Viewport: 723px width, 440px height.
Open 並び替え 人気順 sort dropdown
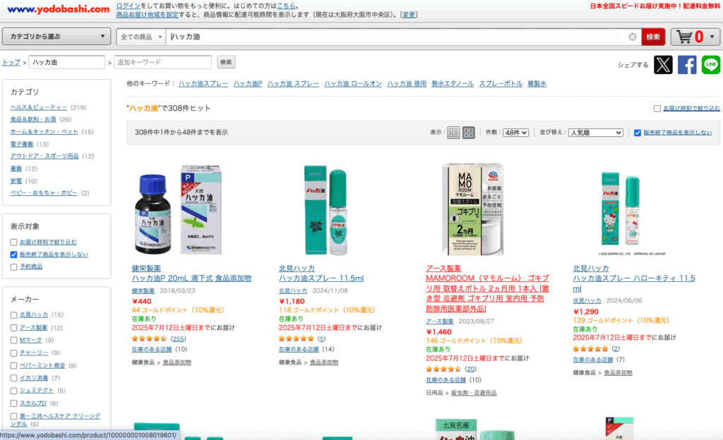tap(596, 133)
